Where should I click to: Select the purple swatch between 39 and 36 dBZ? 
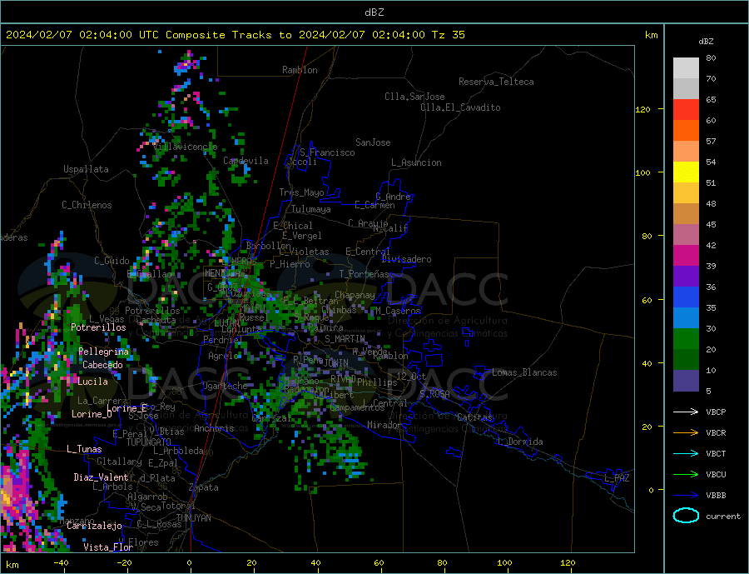click(x=686, y=277)
